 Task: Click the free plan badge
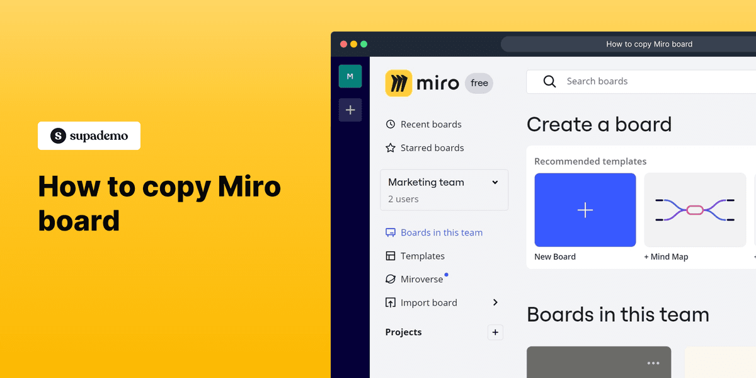point(479,83)
